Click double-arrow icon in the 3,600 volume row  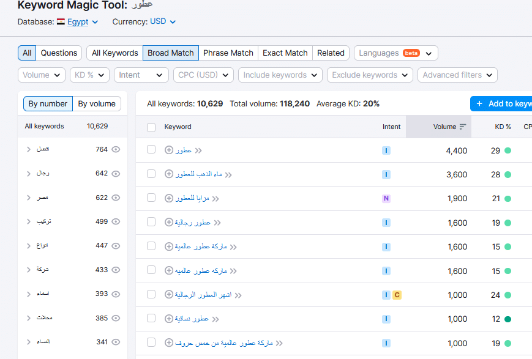click(x=228, y=175)
